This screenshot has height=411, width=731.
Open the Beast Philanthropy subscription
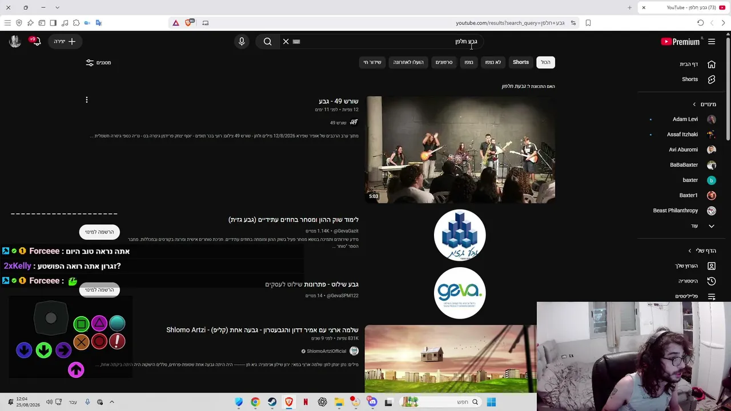coord(685,211)
